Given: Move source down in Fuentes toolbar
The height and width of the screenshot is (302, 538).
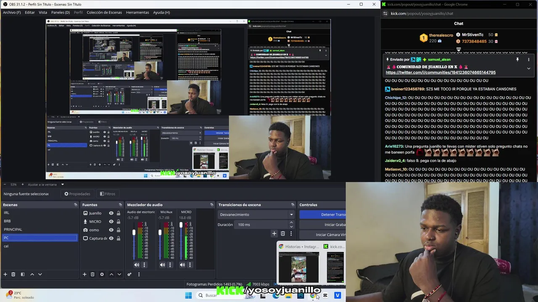Looking at the screenshot, I should pyautogui.click(x=119, y=274).
